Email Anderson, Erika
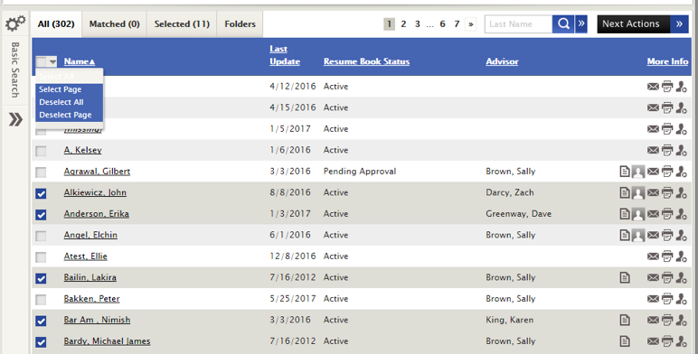 653,214
